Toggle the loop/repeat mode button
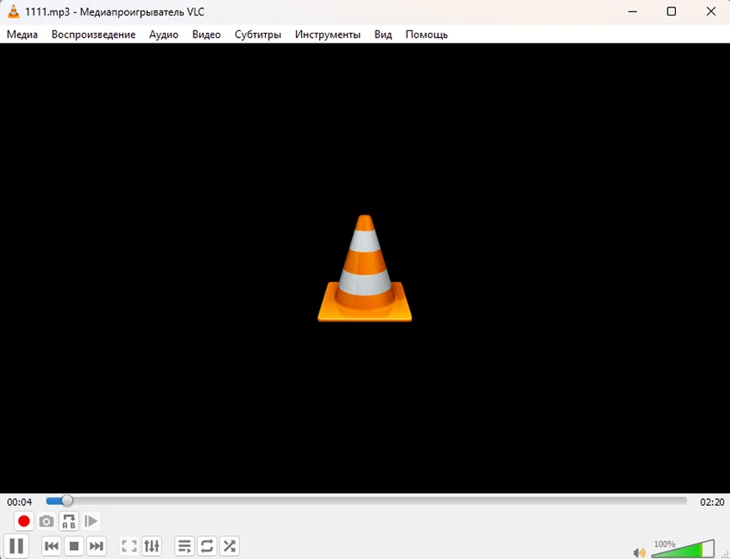The height and width of the screenshot is (559, 730). coord(207,546)
